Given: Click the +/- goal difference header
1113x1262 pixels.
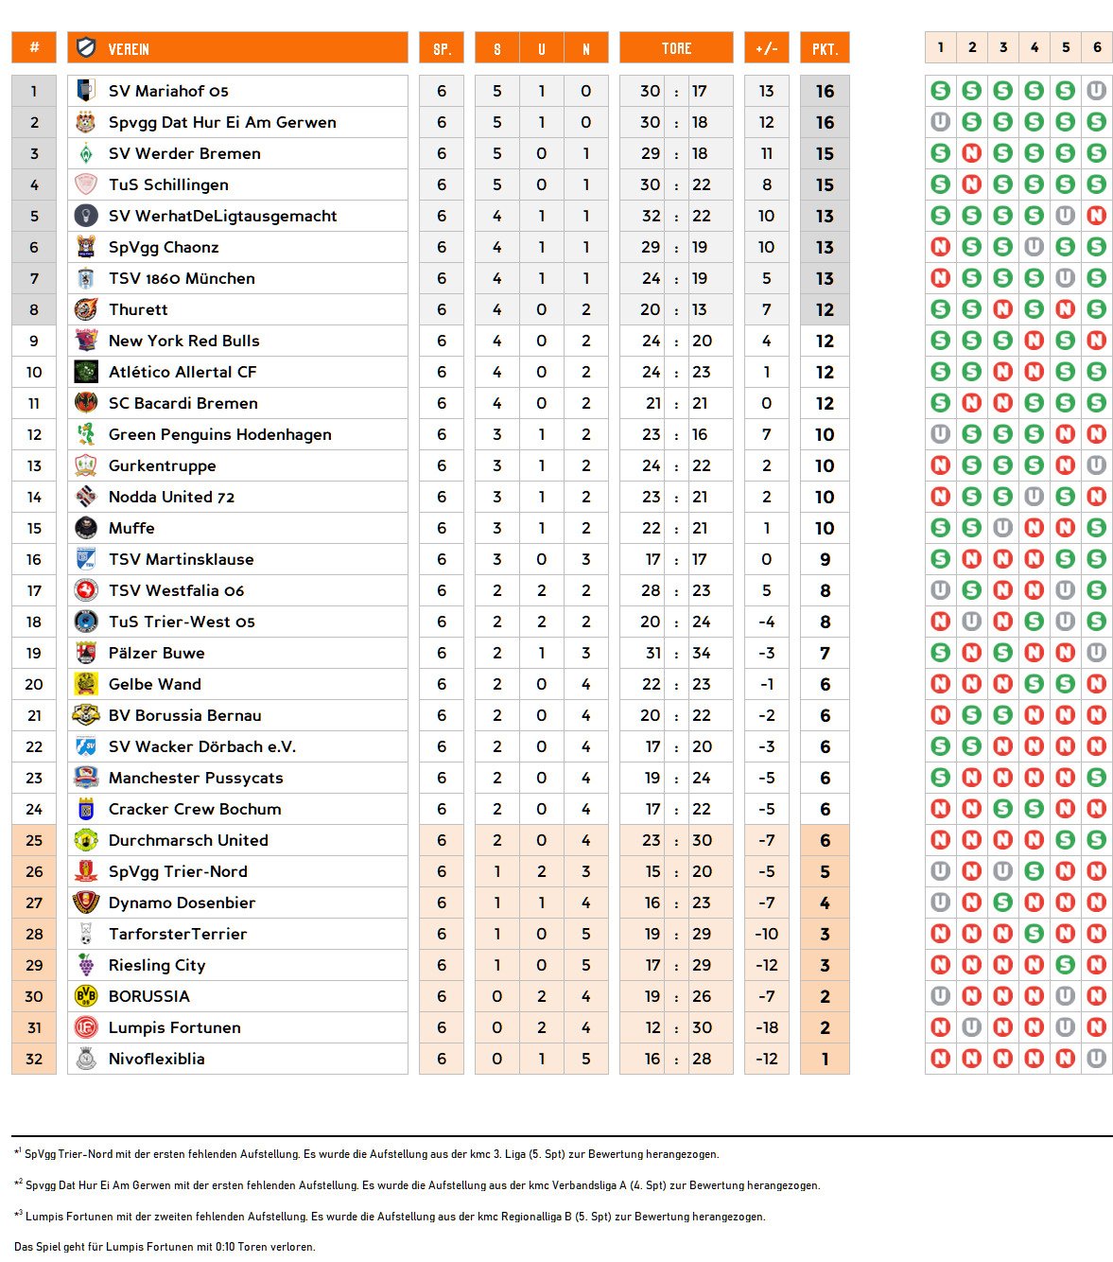Looking at the screenshot, I should click(766, 48).
